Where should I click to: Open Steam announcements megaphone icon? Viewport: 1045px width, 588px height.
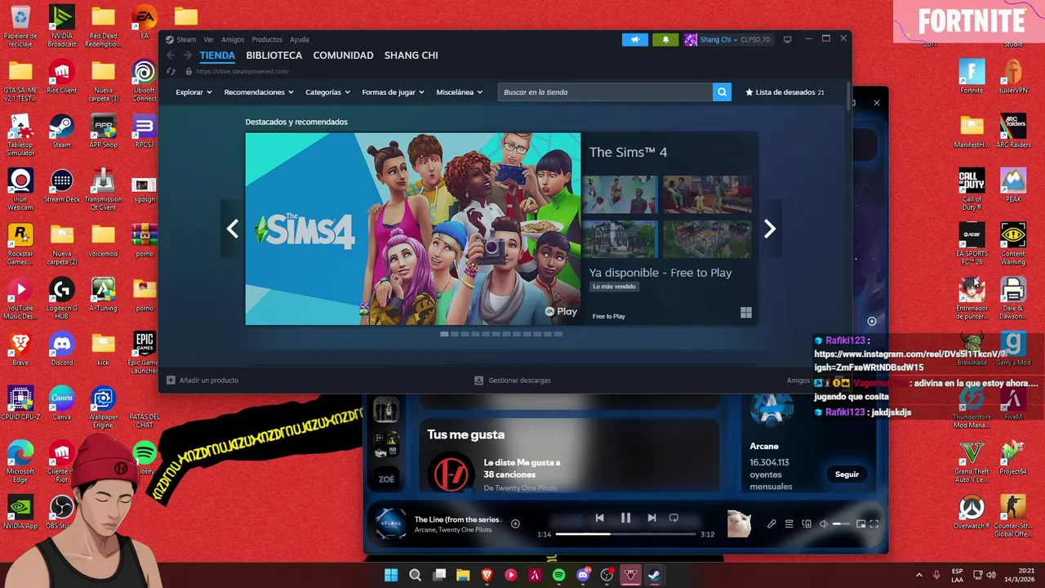pyautogui.click(x=634, y=39)
